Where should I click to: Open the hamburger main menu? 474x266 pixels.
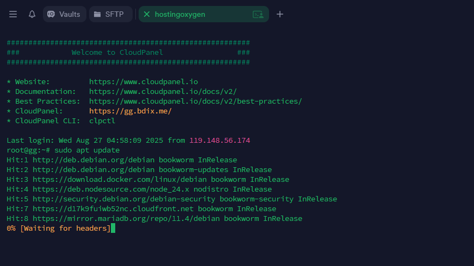(x=13, y=14)
